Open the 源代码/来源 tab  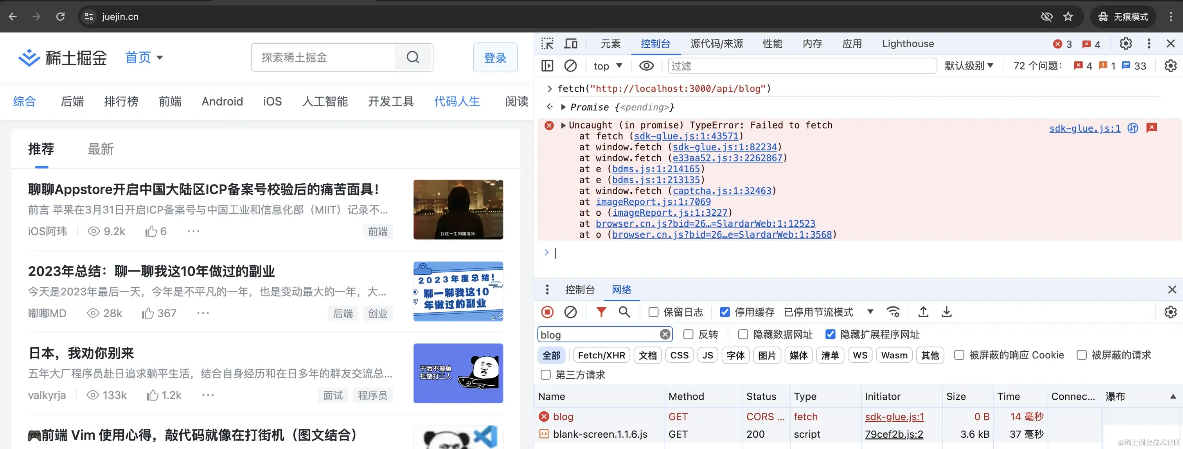tap(716, 43)
